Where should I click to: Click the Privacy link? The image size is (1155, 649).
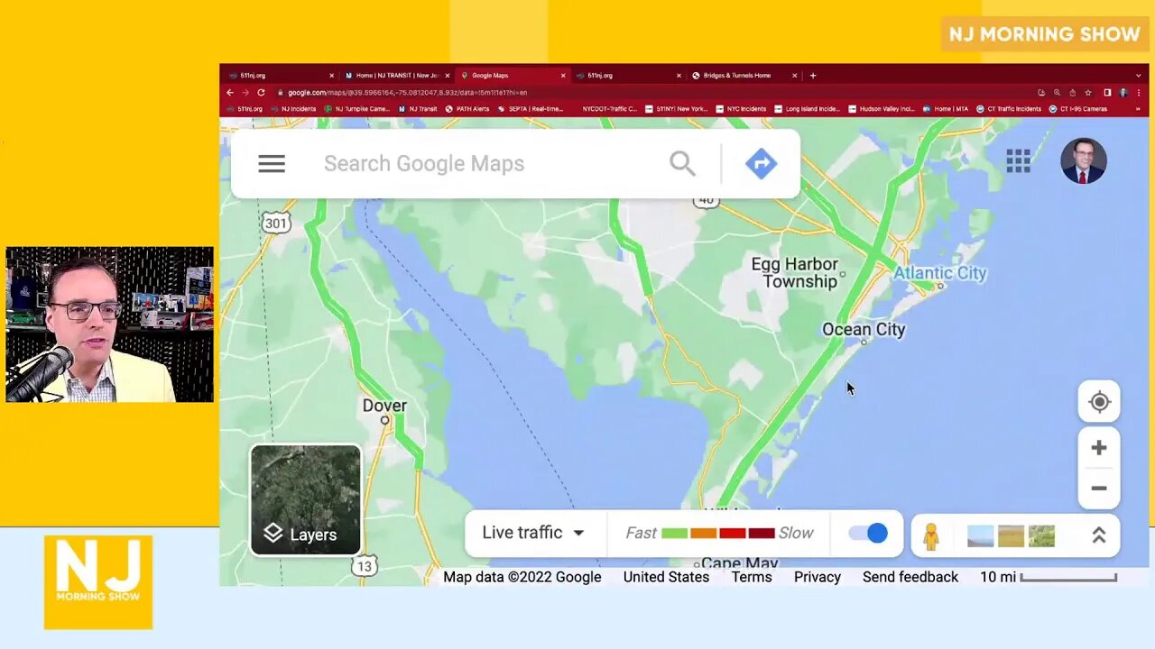coord(818,577)
